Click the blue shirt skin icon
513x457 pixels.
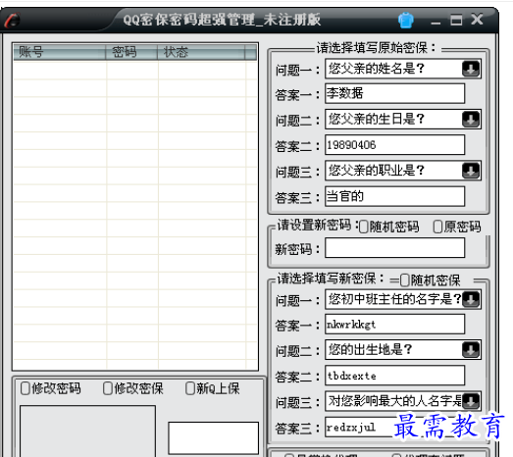click(406, 21)
